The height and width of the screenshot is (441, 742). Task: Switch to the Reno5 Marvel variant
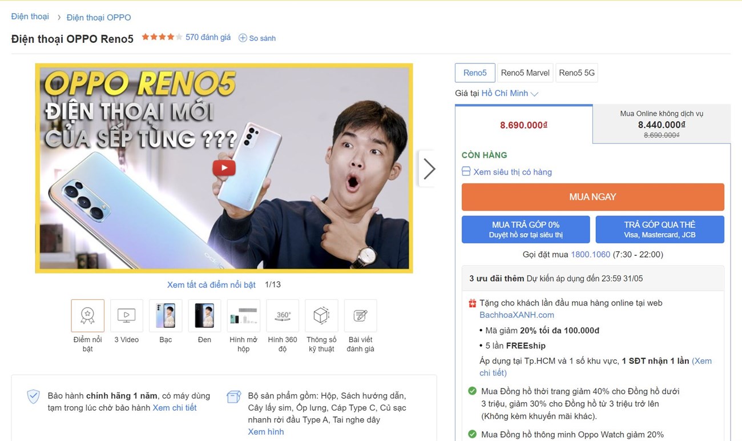click(x=525, y=73)
